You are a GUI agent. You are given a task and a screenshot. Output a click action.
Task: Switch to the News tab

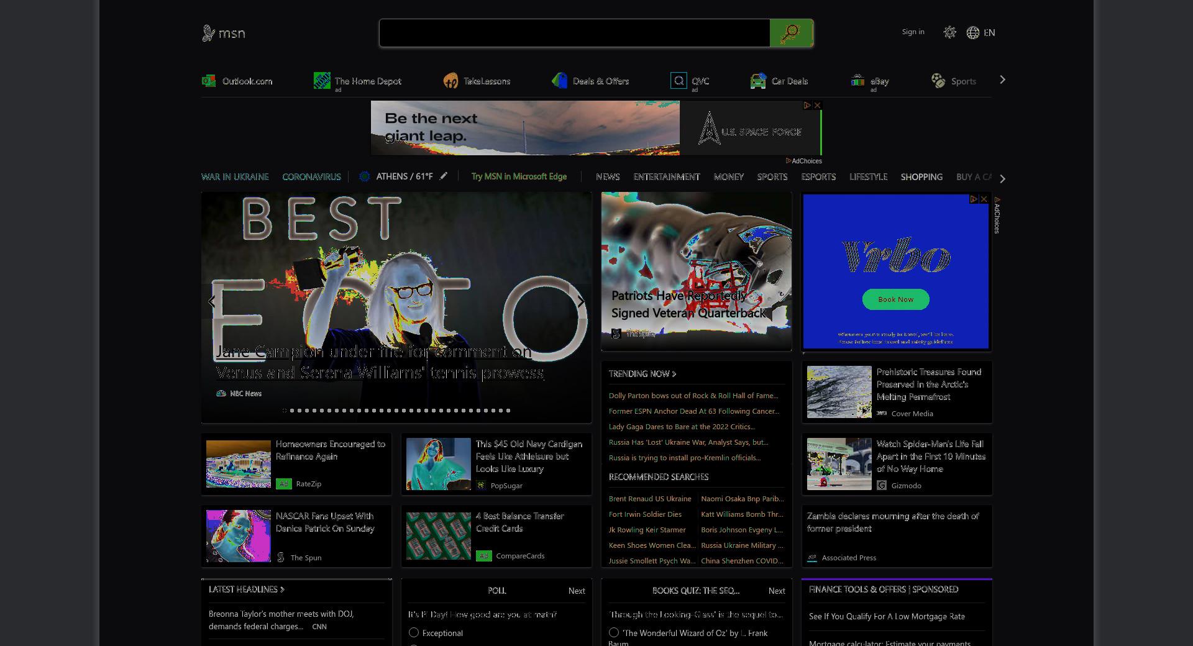pyautogui.click(x=608, y=176)
